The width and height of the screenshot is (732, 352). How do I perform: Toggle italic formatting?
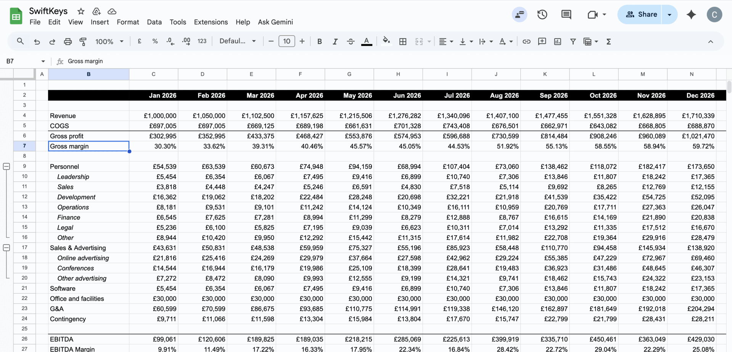pos(335,42)
